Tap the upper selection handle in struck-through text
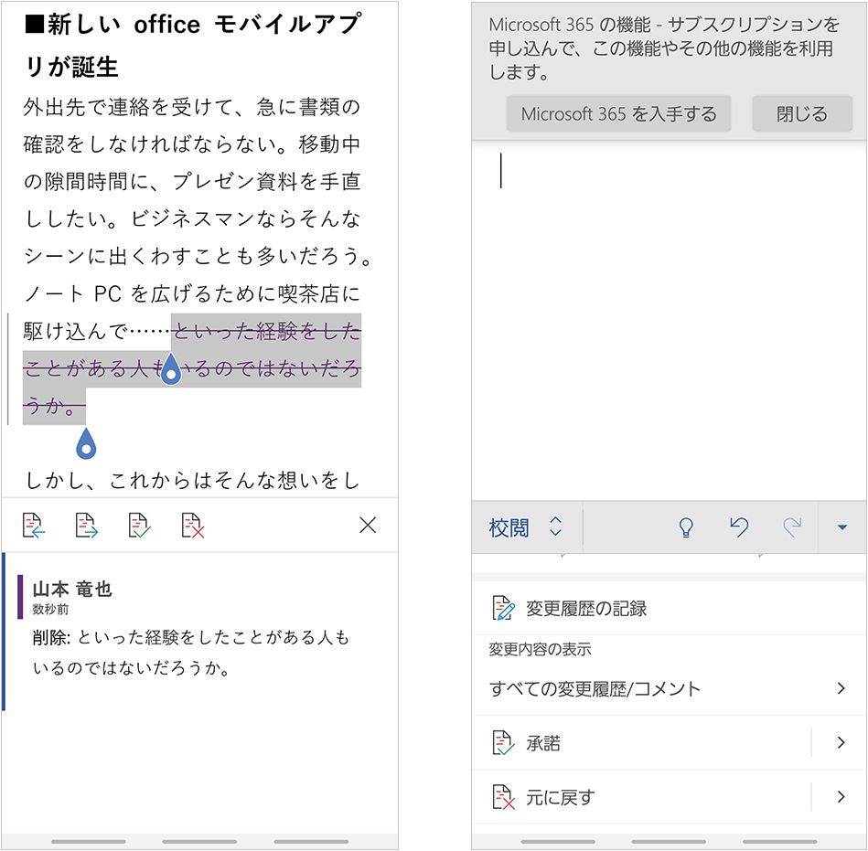This screenshot has height=851, width=868. [171, 367]
